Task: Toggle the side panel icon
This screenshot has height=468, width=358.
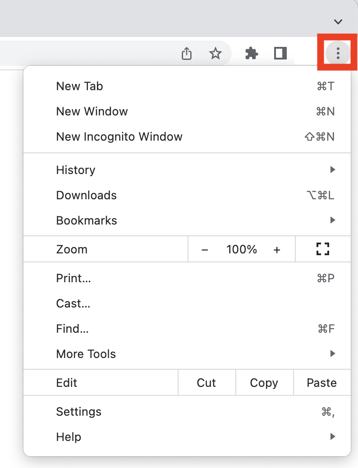Action: 280,54
